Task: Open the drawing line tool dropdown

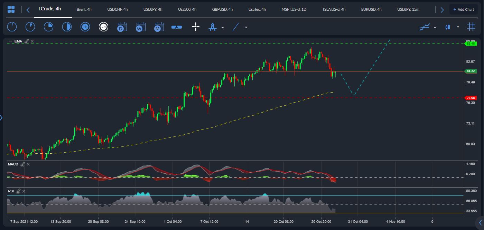Action: [x=246, y=27]
